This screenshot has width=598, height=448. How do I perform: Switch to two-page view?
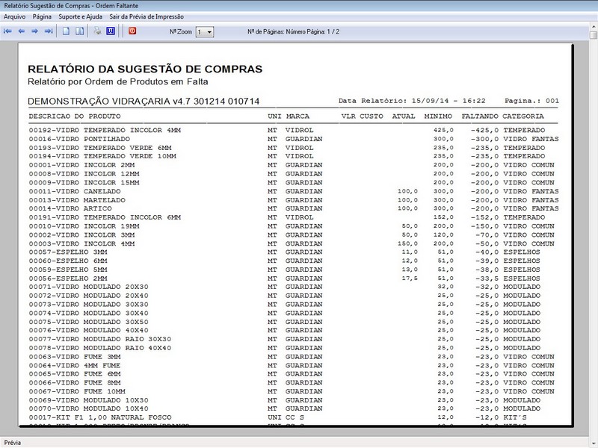79,31
